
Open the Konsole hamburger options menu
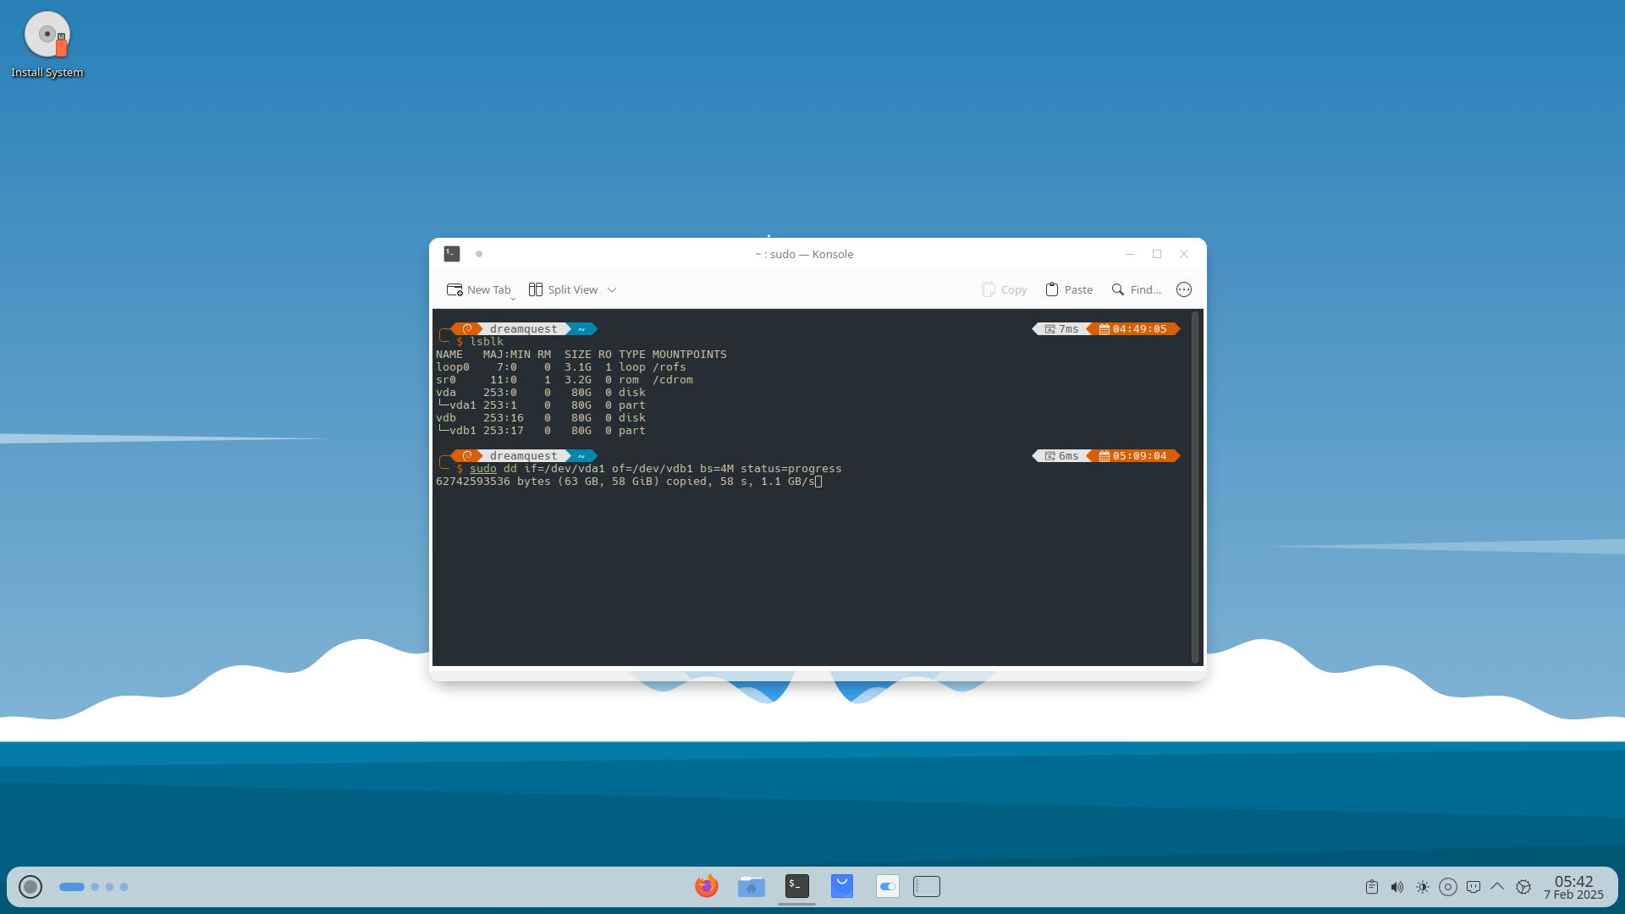tap(1184, 289)
